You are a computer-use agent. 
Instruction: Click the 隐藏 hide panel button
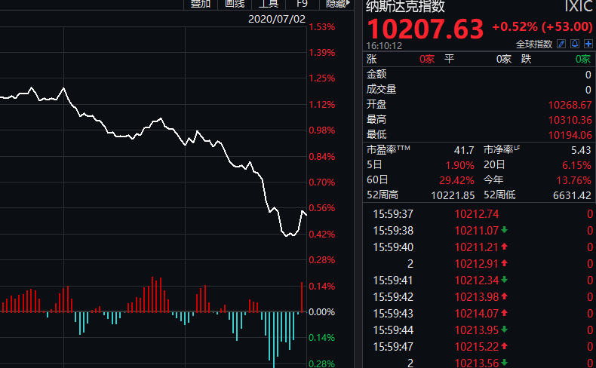point(337,5)
